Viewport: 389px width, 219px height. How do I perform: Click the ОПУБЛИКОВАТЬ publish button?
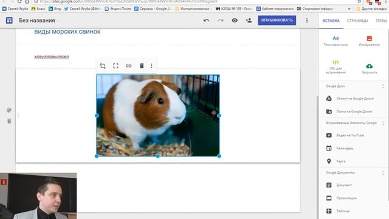(x=277, y=20)
